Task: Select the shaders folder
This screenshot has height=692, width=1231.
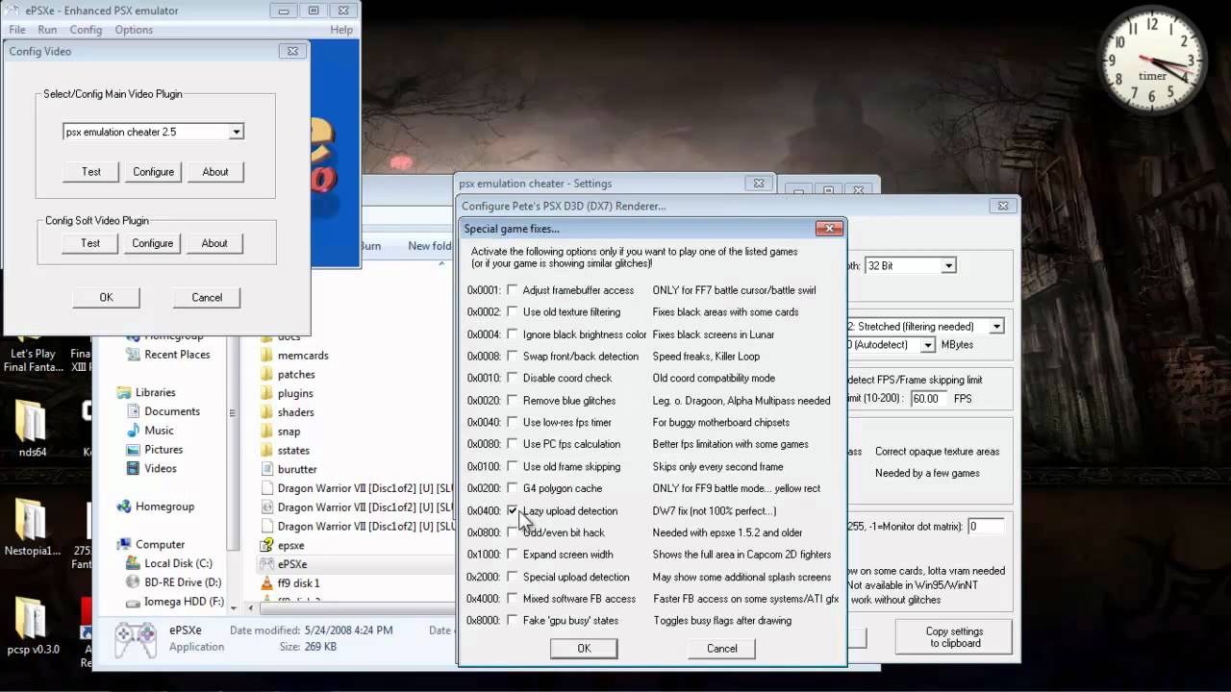Action: click(295, 412)
